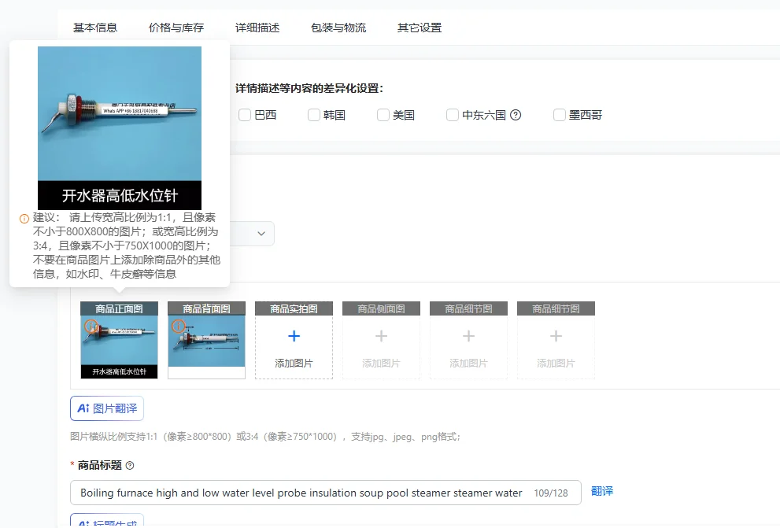Click the 详情描述等内容的差异化设置 heading
780x528 pixels.
309,88
